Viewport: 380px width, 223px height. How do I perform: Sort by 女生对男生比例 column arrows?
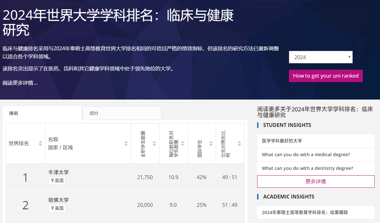239,143
